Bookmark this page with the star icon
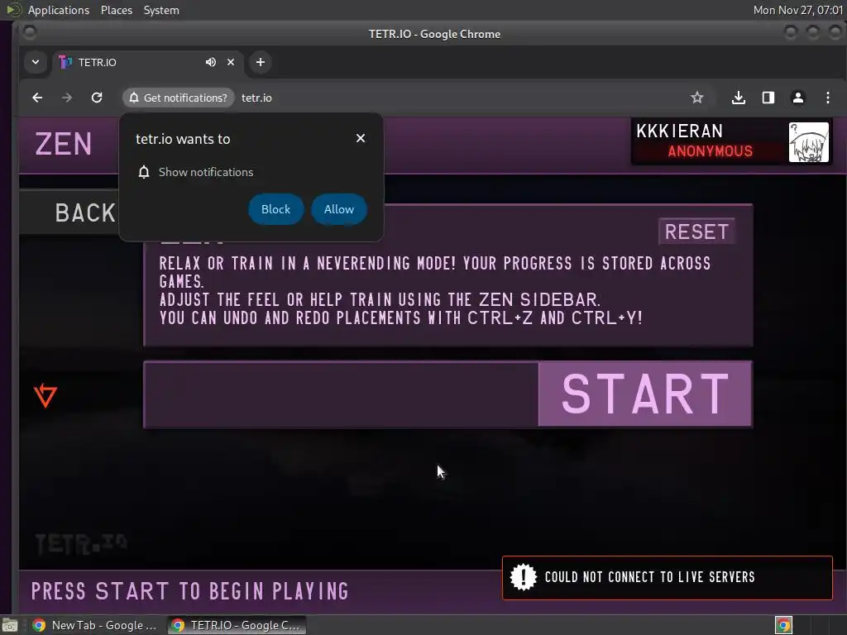This screenshot has height=635, width=847. (696, 98)
